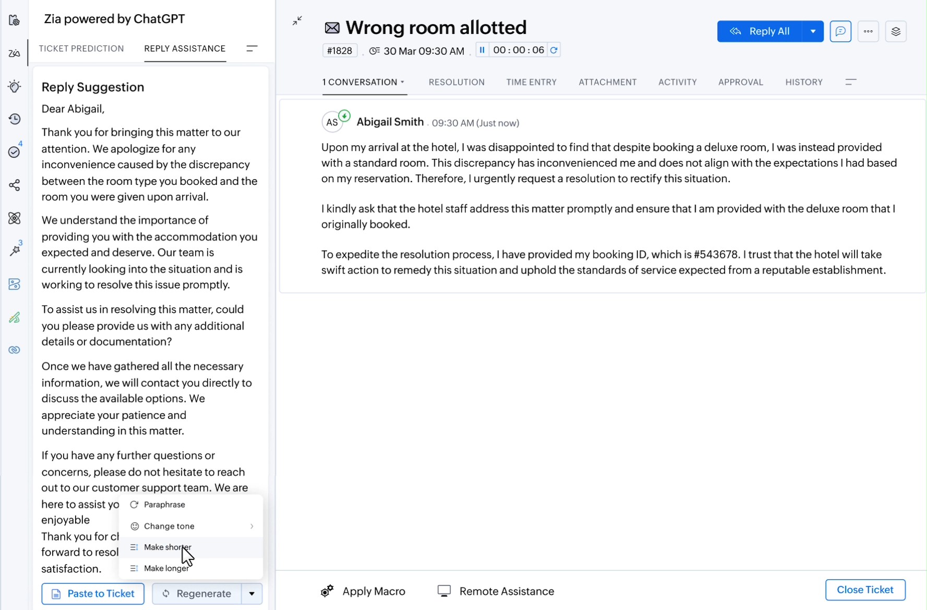Image resolution: width=927 pixels, height=610 pixels.
Task: Click the Paste to Ticket button
Action: (93, 594)
